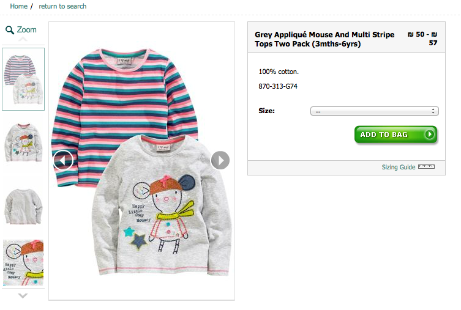
Task: Show next product image with right arrow
Action: (x=220, y=160)
